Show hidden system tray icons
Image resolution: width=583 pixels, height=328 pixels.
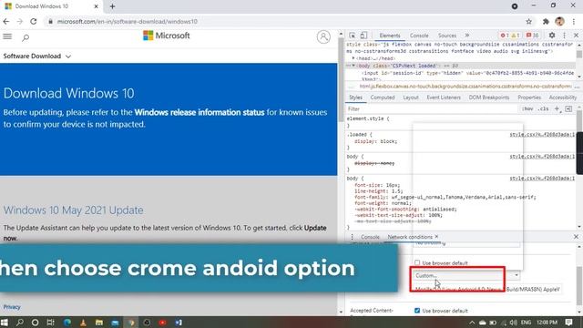(472, 323)
